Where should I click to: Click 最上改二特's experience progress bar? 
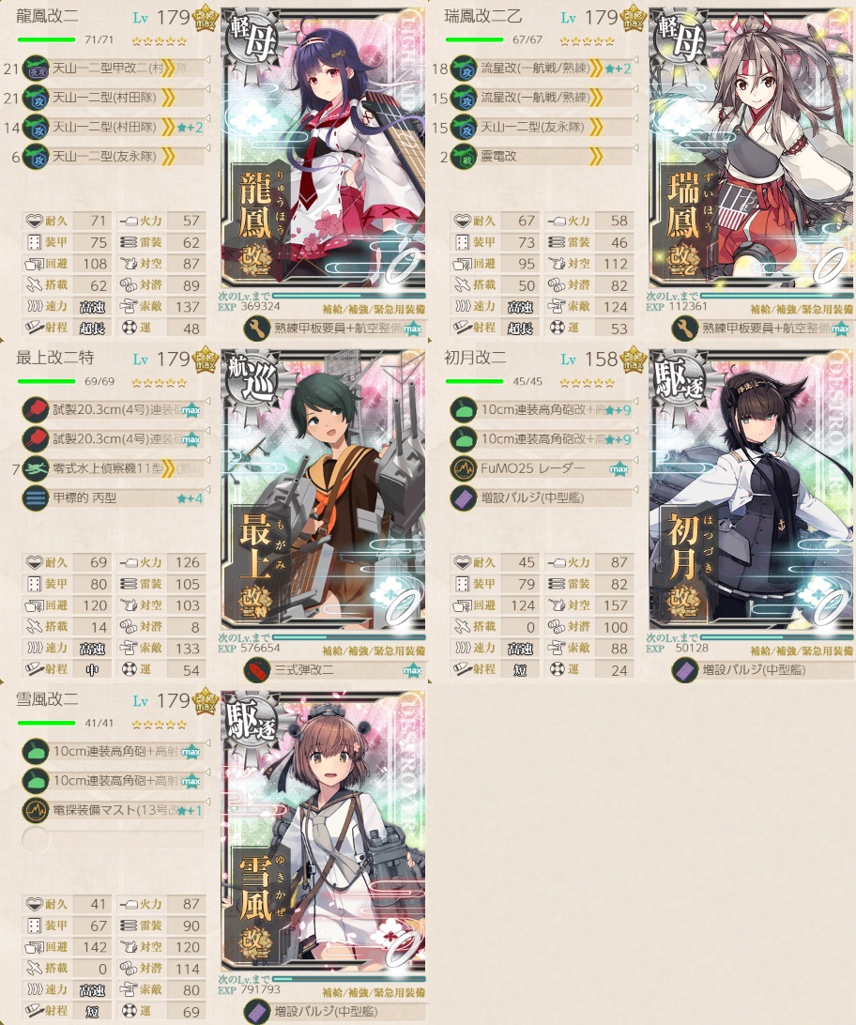(x=349, y=636)
